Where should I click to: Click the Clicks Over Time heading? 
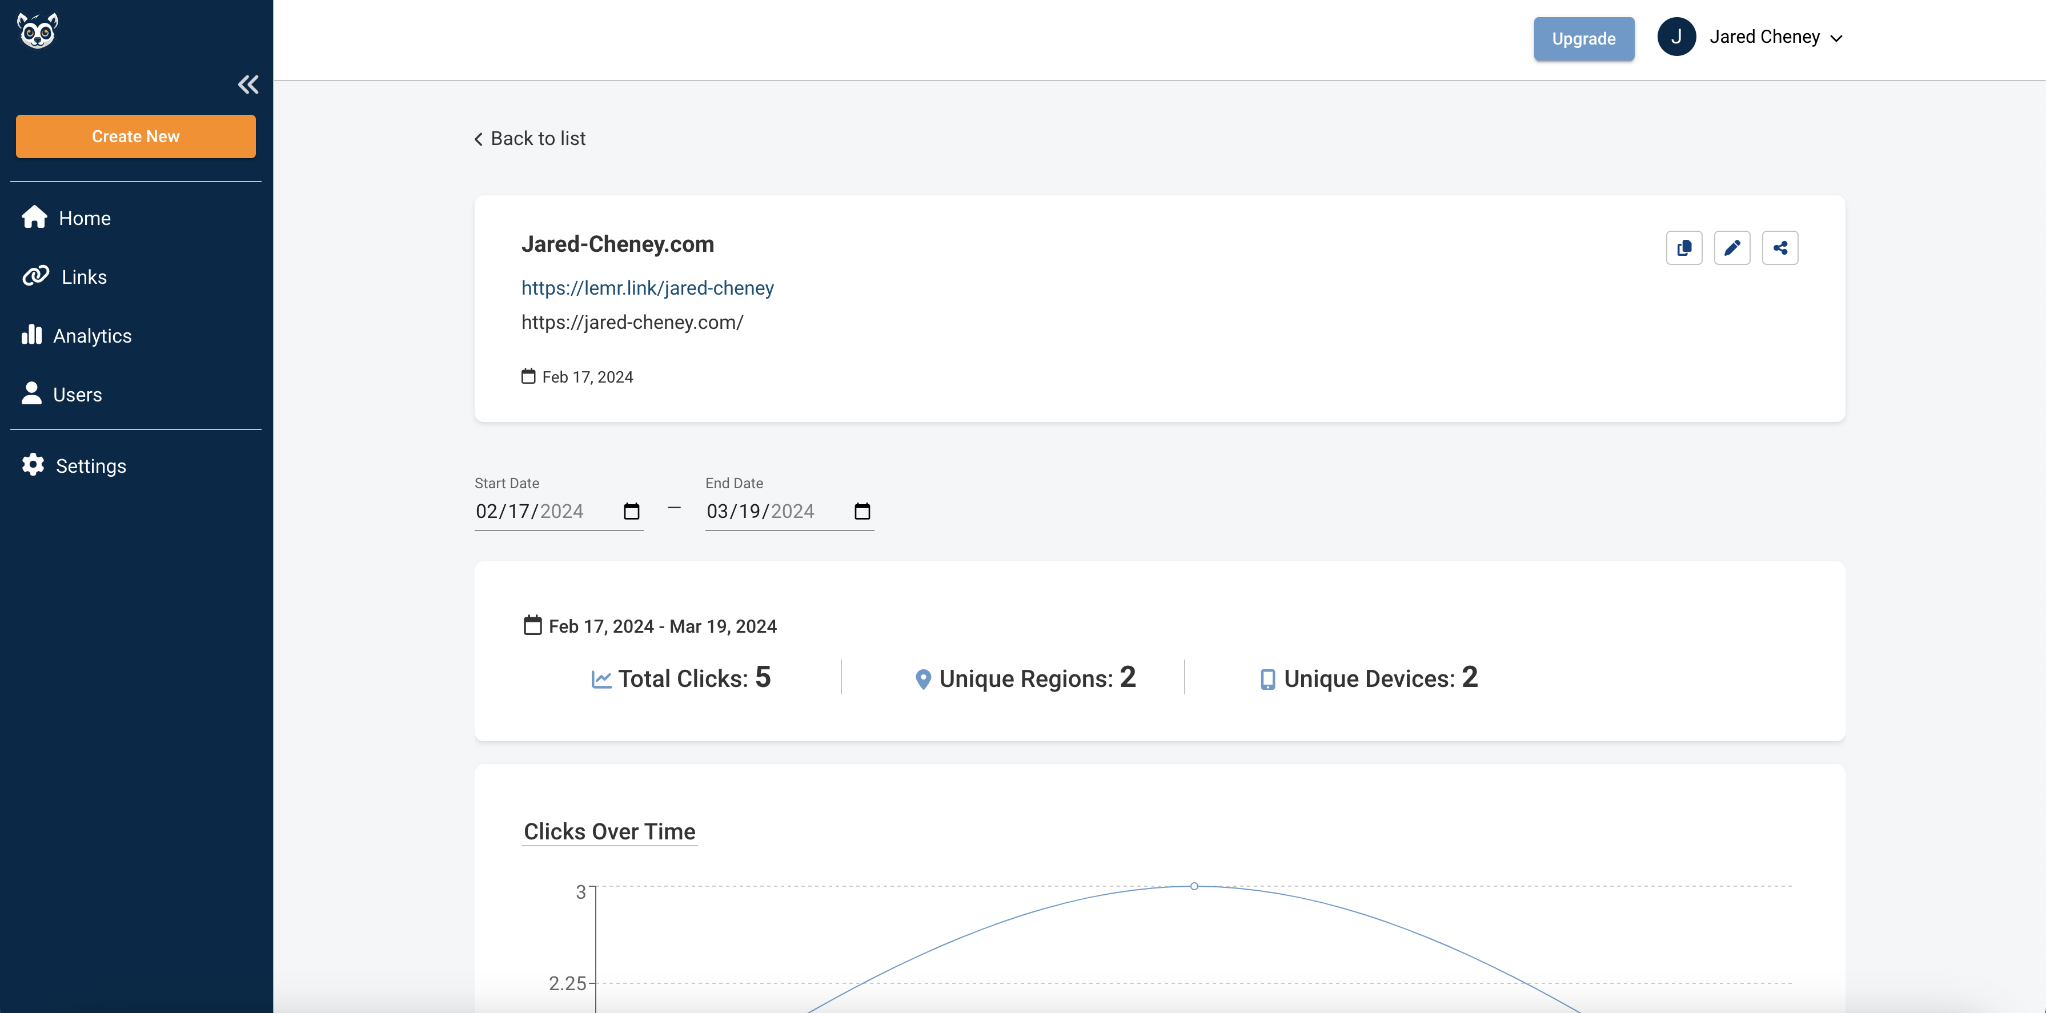click(x=609, y=831)
